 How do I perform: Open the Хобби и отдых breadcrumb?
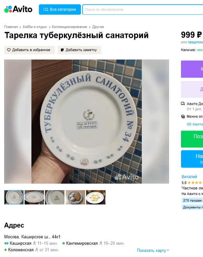(x=35, y=27)
